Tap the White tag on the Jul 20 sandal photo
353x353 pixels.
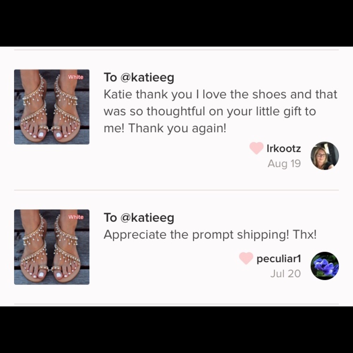(x=76, y=217)
